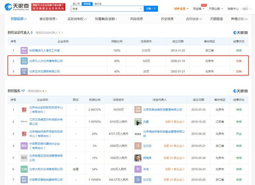Expand the VIP会员 dropdown menu
The height and width of the screenshot is (185, 255).
pos(181,9)
